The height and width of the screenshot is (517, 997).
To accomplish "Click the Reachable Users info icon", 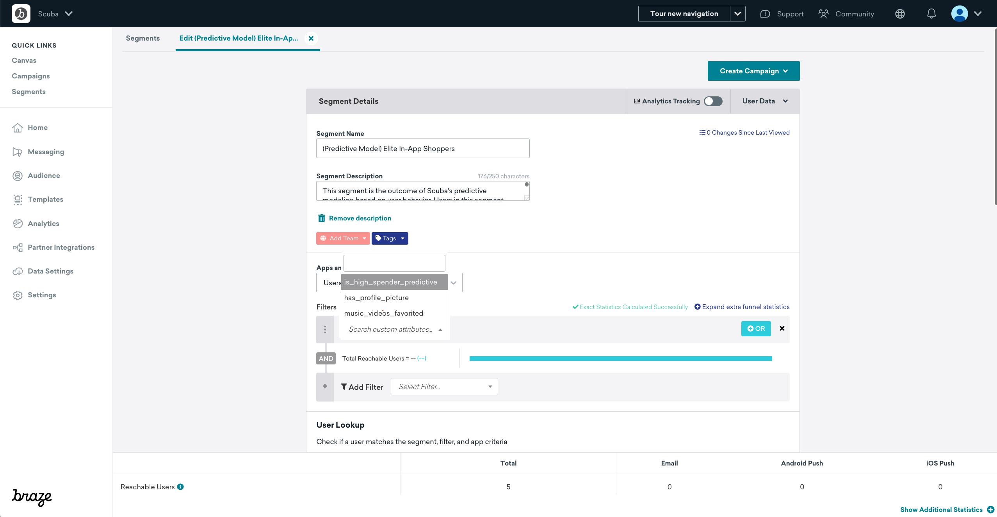I will [180, 487].
